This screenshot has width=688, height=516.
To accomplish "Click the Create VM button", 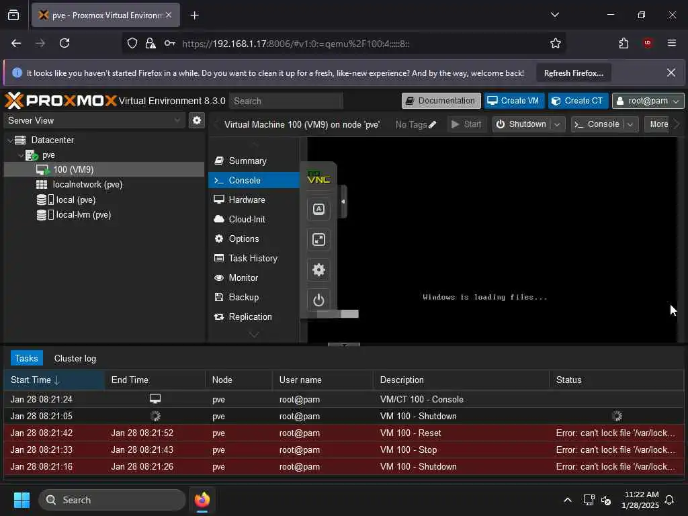I will (514, 101).
